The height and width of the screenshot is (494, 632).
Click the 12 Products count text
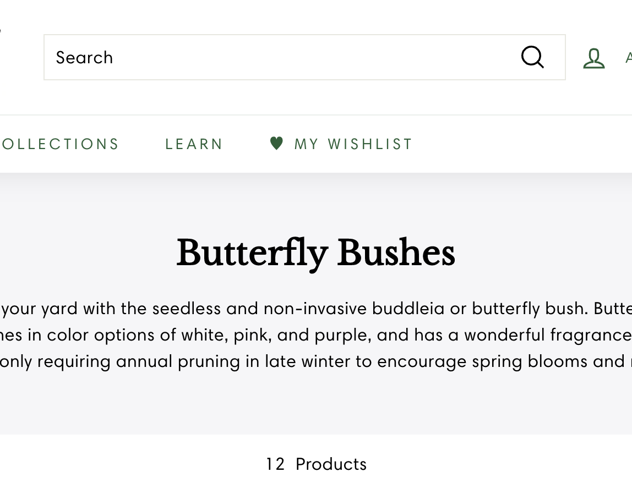point(315,464)
